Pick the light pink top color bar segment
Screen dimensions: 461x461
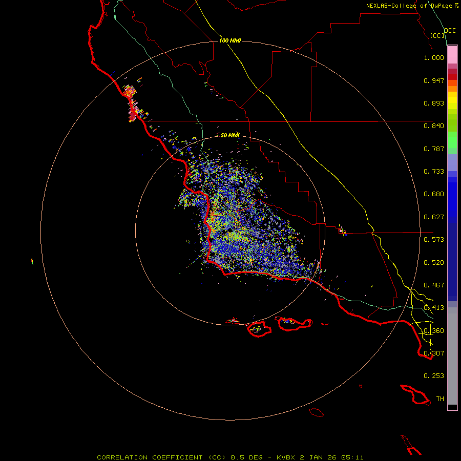(452, 55)
